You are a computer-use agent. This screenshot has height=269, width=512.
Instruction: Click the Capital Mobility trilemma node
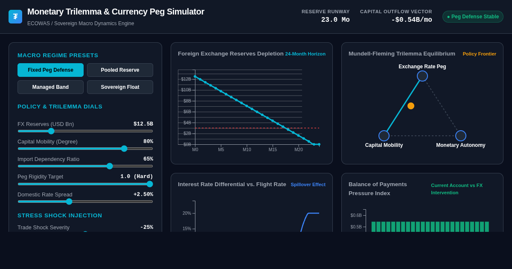point(384,136)
